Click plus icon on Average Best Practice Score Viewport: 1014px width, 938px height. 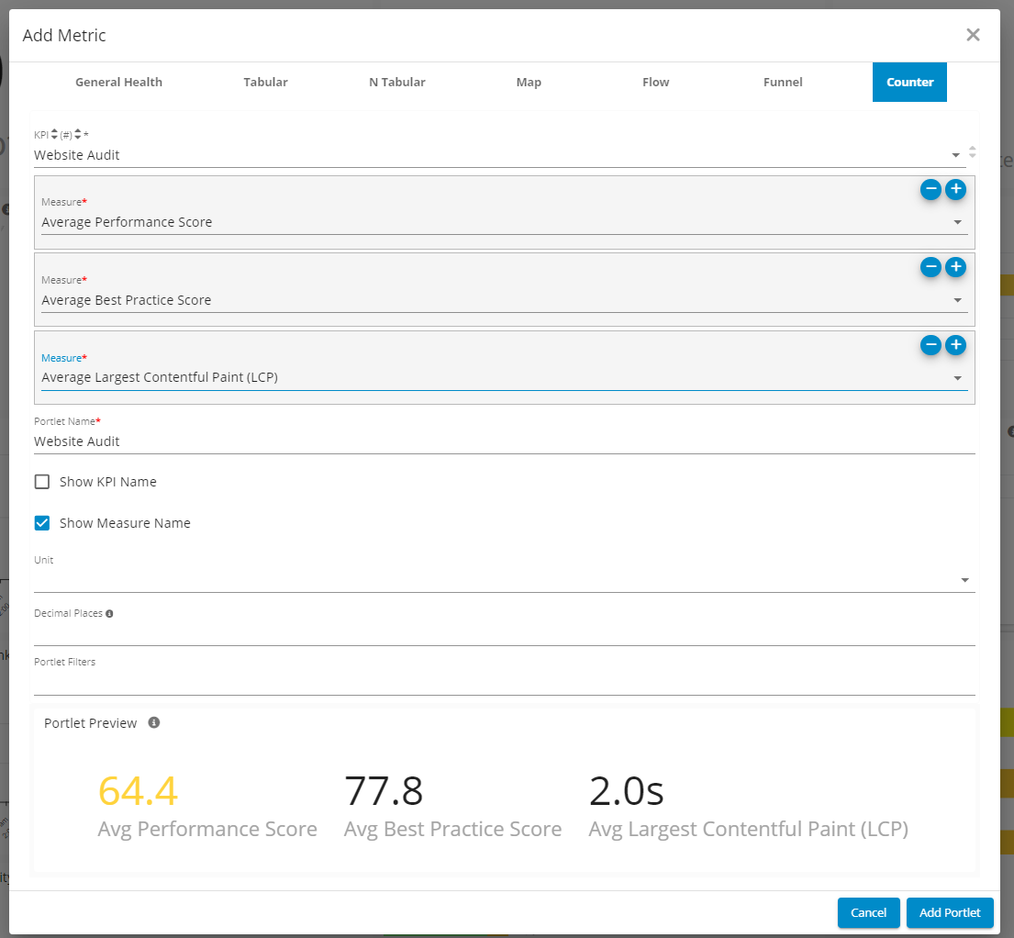(955, 267)
